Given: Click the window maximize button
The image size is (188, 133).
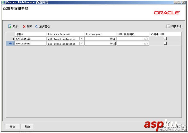Looking at the screenshot, I should (179, 2).
